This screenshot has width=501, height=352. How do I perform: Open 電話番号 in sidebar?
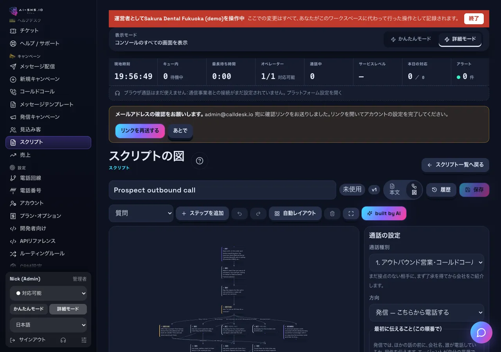48,190
